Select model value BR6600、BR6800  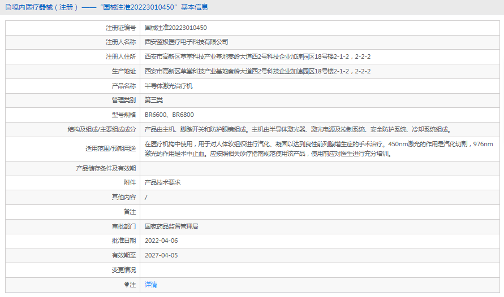(x=169, y=115)
